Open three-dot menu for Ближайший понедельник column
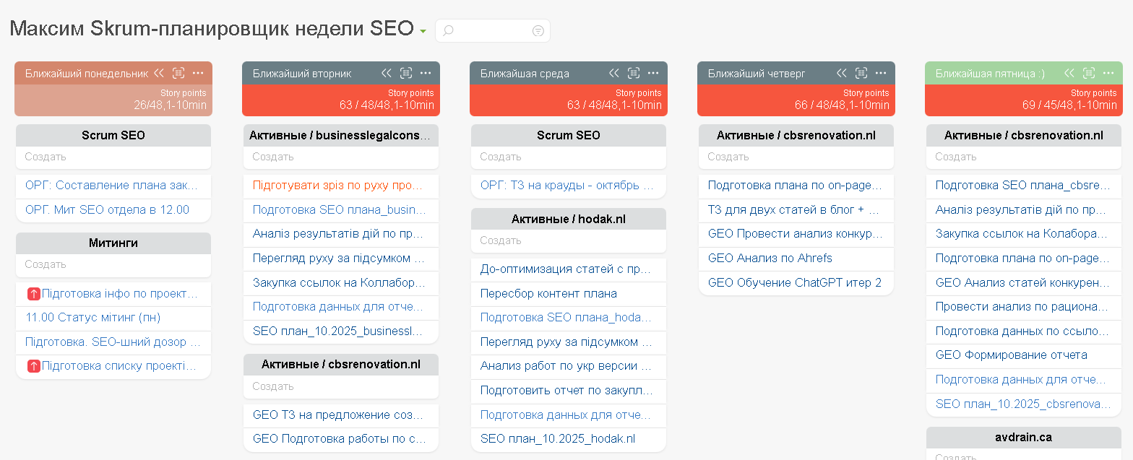This screenshot has height=460, width=1133. tap(198, 73)
